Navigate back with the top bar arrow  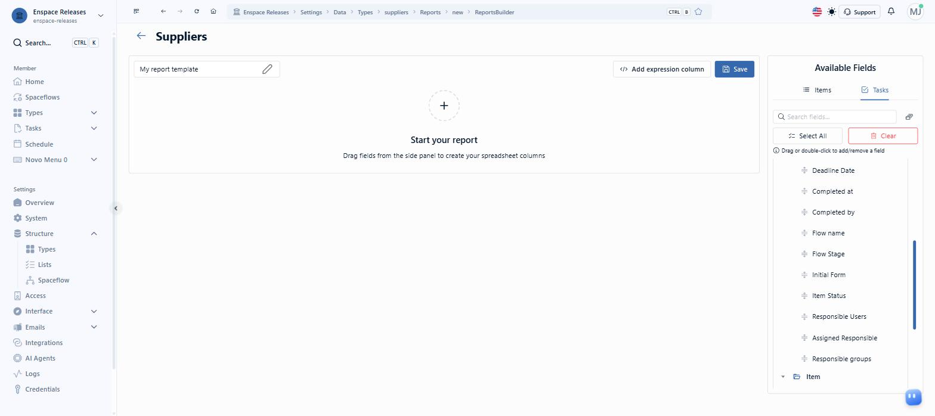163,11
